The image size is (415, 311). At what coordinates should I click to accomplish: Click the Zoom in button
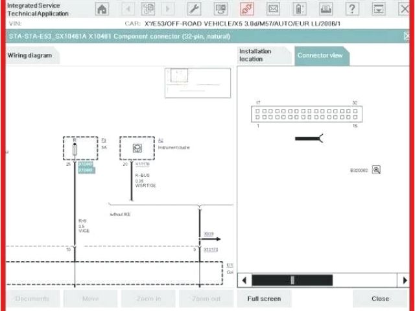148,299
